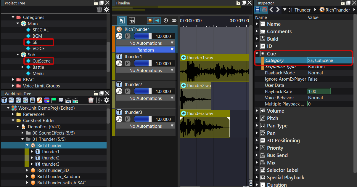Screen dimensions: 357x187
Task: Mute the RichThunder cue track
Action: click(128, 36)
